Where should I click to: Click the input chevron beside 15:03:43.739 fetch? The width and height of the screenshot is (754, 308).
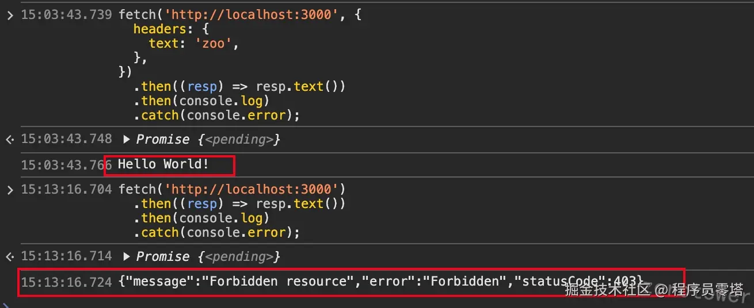pyautogui.click(x=9, y=16)
